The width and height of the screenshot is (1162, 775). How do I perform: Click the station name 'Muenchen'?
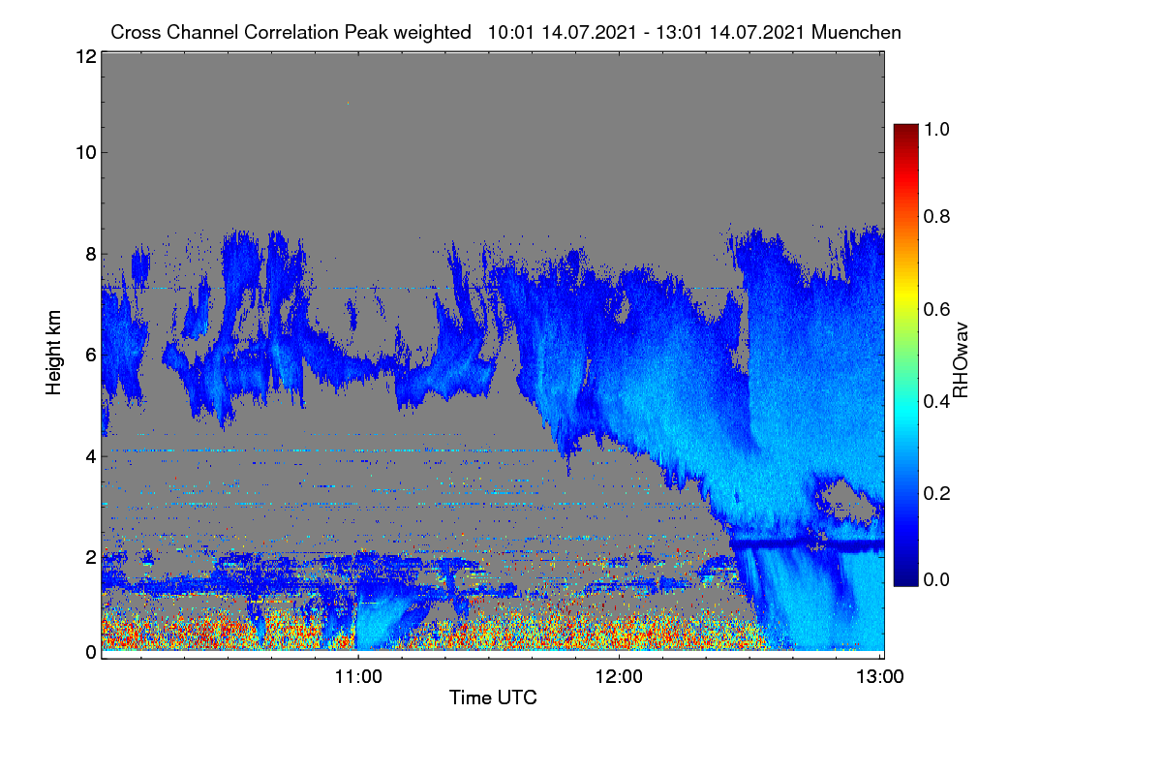coord(857,32)
